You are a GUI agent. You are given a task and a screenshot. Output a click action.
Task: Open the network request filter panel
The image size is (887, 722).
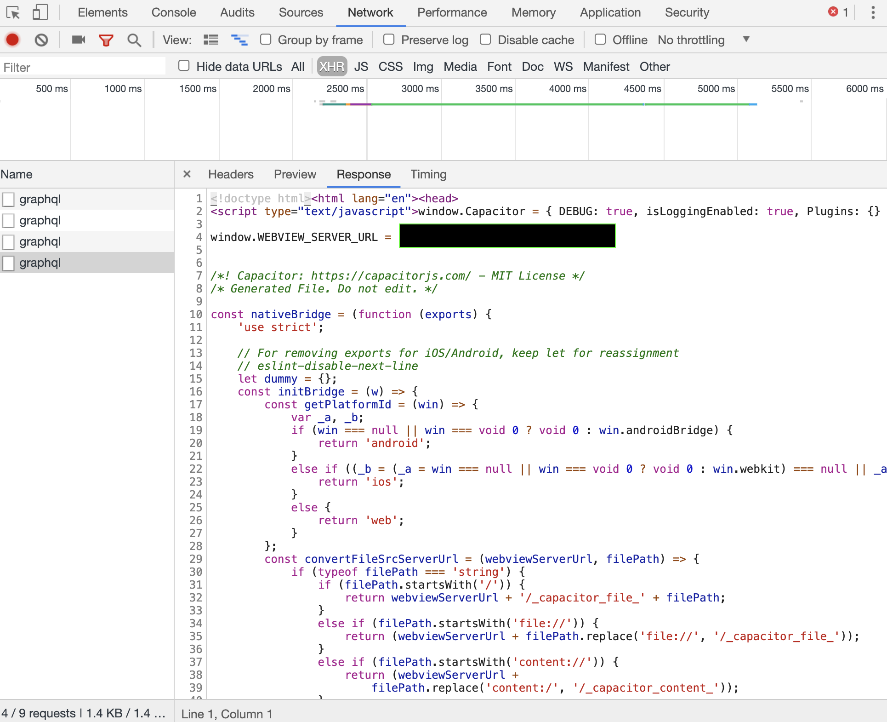point(106,40)
